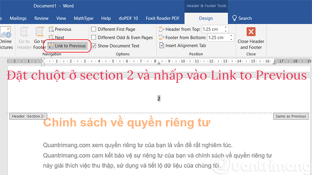Increase Footer from Bottom value

pyautogui.click(x=231, y=36)
